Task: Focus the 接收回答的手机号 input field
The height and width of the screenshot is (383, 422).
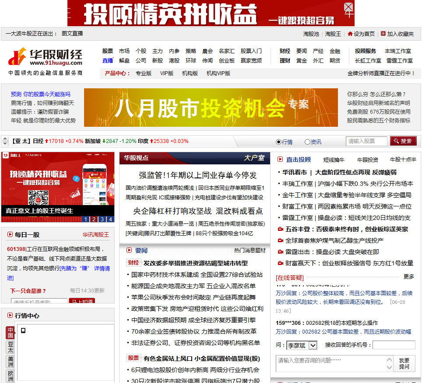Action: [x=394, y=345]
